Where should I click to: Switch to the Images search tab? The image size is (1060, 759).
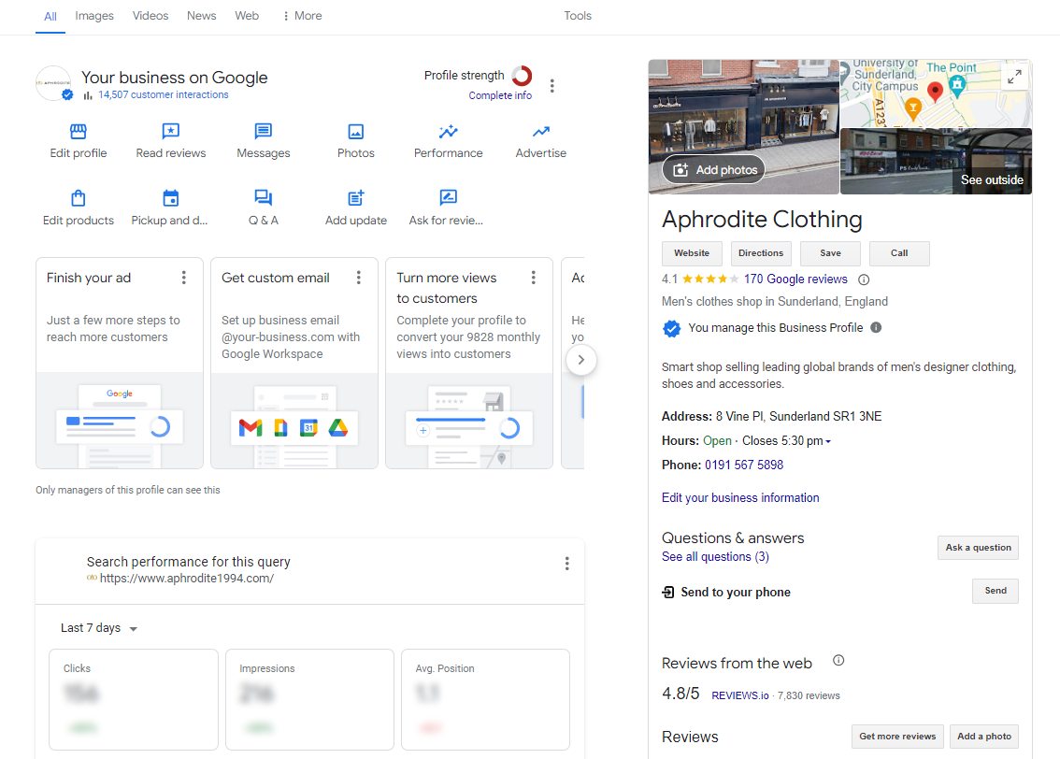94,16
